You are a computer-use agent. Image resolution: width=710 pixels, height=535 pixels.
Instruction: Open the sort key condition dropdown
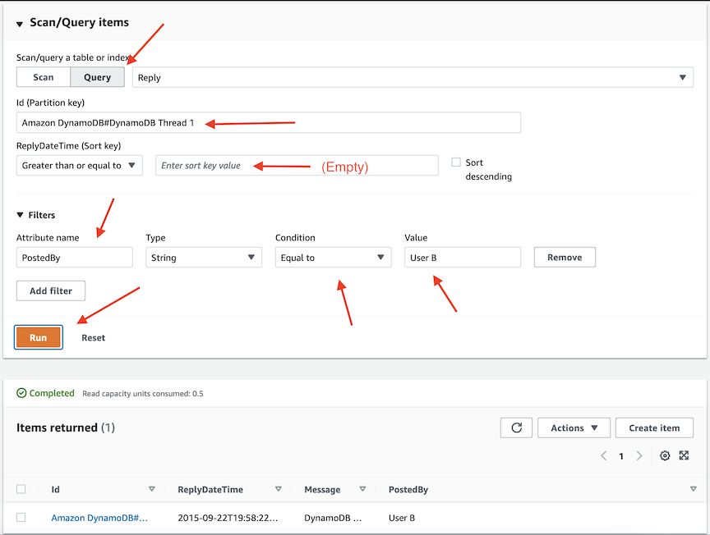click(79, 166)
